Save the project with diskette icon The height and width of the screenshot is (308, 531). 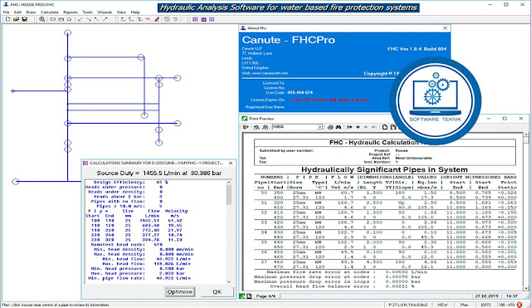[24, 19]
